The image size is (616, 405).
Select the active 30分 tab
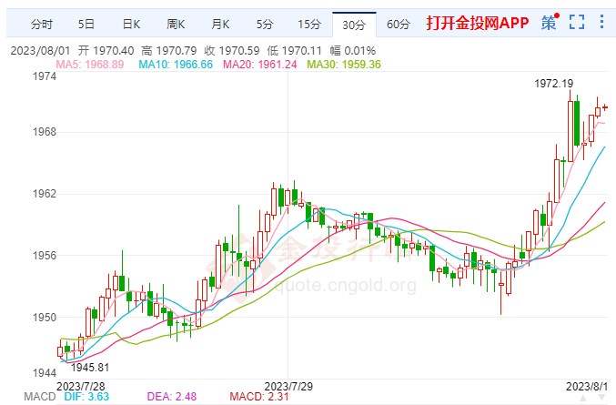point(354,25)
